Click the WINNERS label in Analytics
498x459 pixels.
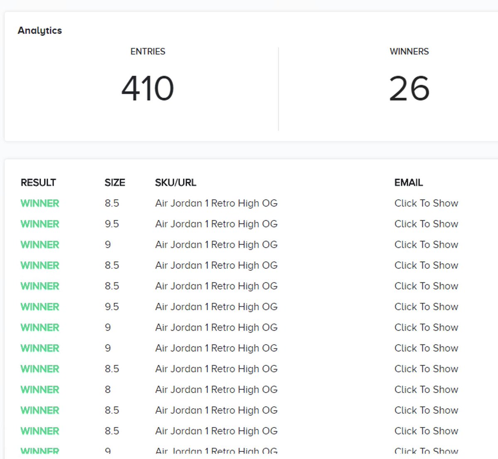(409, 52)
